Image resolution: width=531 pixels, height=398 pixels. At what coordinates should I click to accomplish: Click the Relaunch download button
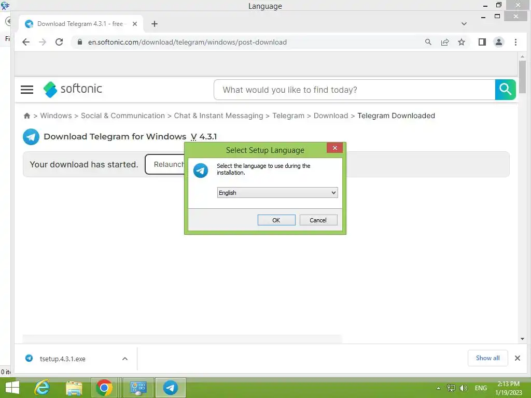[x=165, y=164]
